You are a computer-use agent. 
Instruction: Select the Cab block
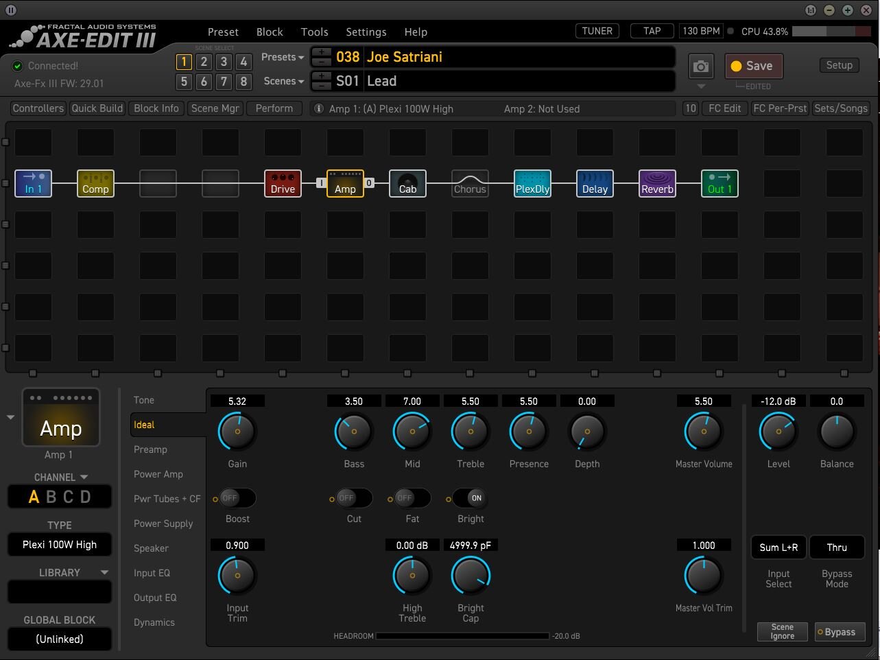[407, 183]
